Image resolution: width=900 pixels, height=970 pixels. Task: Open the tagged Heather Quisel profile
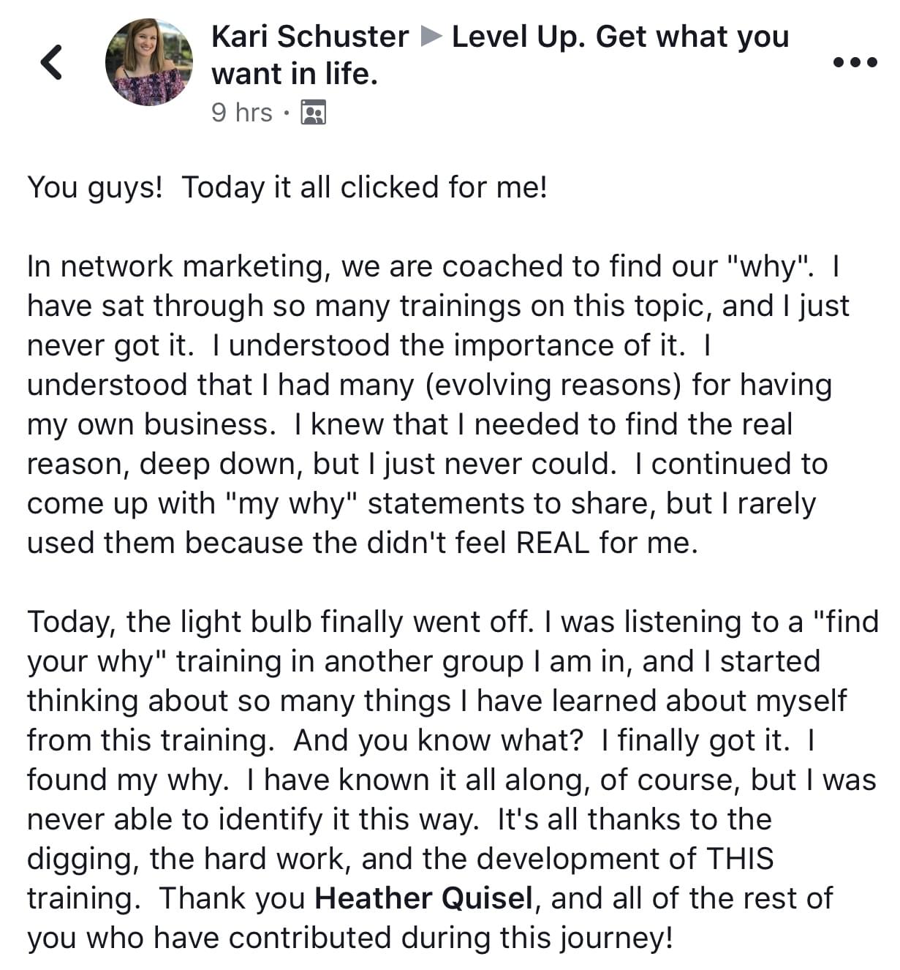pyautogui.click(x=423, y=898)
